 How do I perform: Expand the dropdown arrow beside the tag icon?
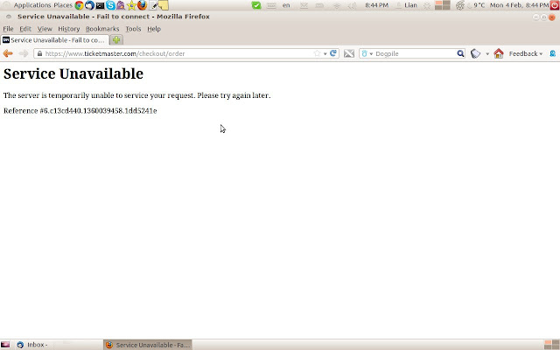487,54
